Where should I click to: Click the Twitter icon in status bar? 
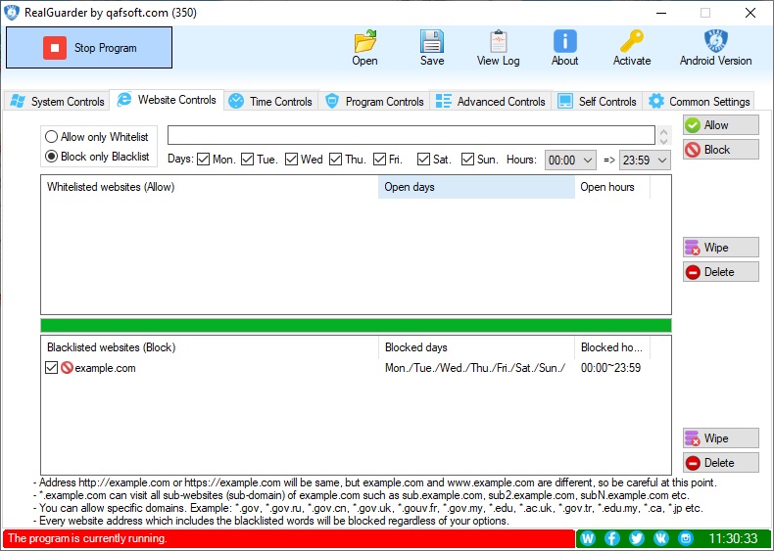[636, 538]
